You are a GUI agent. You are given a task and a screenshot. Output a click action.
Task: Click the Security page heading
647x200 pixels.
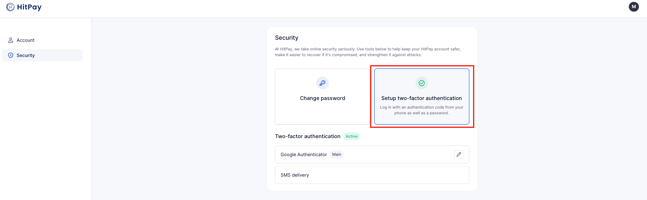287,38
